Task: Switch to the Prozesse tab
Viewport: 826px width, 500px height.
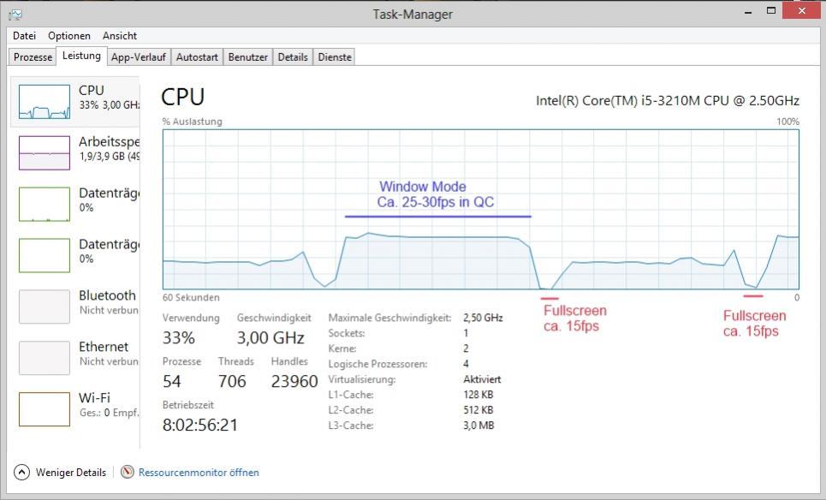Action: coord(33,57)
